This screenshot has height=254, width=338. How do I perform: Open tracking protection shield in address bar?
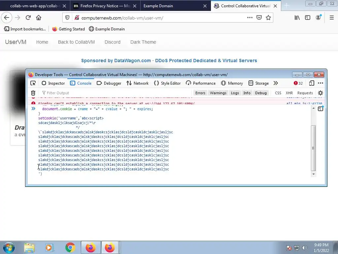[67, 18]
